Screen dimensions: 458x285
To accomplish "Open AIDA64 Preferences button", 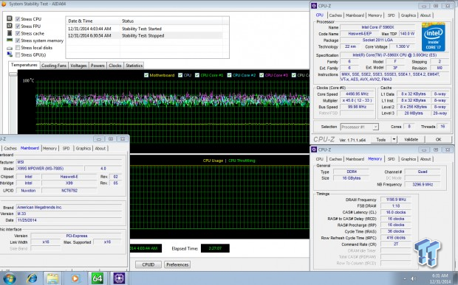I will point(177,264).
